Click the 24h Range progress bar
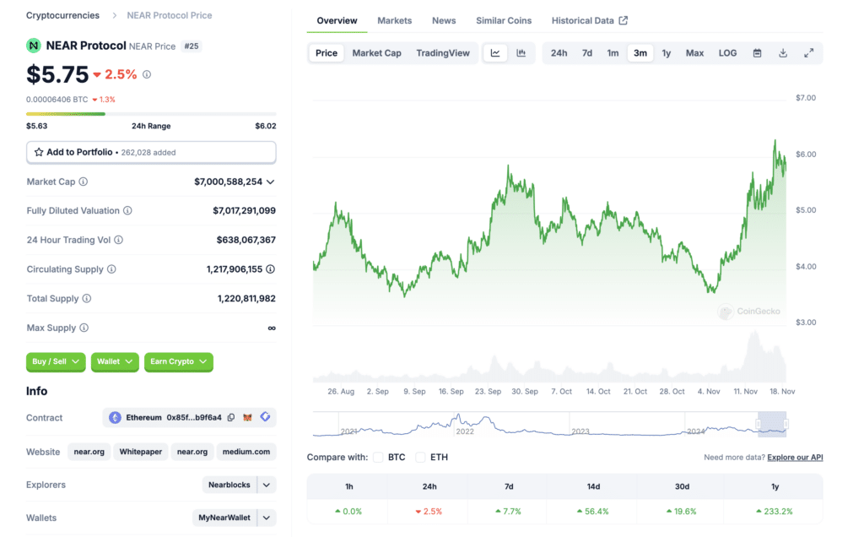Screen dimensions: 864x537 point(151,114)
